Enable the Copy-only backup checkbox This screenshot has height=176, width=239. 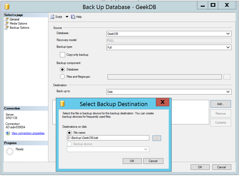[x=63, y=55]
